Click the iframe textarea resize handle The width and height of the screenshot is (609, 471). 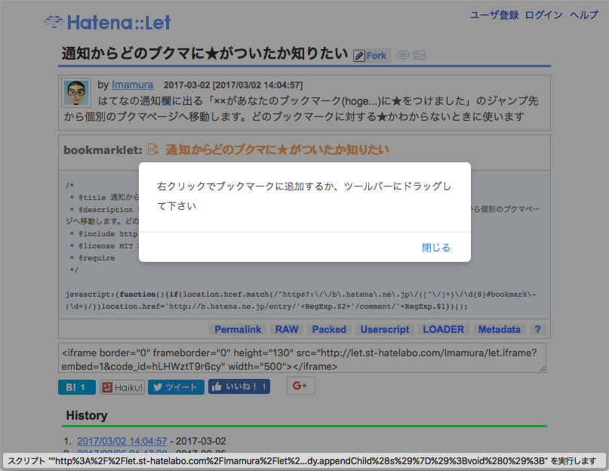542,369
